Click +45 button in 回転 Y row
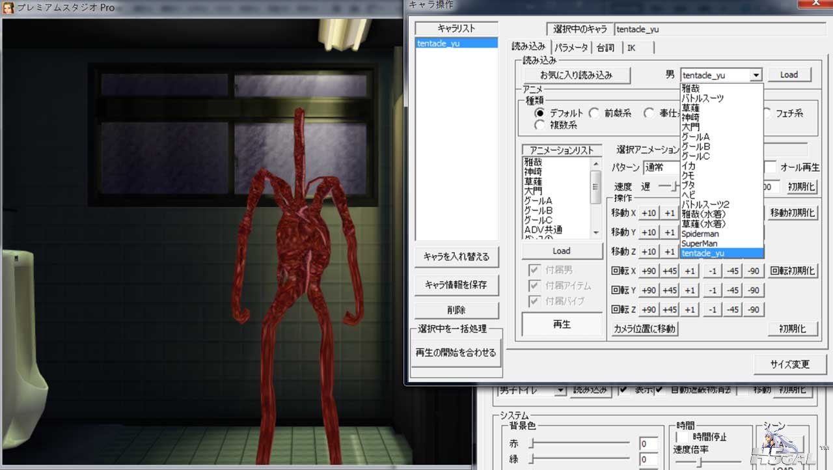This screenshot has width=833, height=470. coord(670,290)
